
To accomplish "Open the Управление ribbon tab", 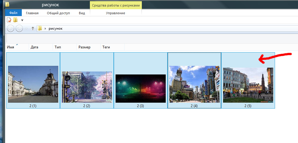I will (116, 13).
